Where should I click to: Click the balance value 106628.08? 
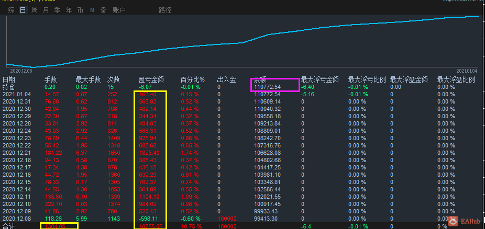(267, 153)
